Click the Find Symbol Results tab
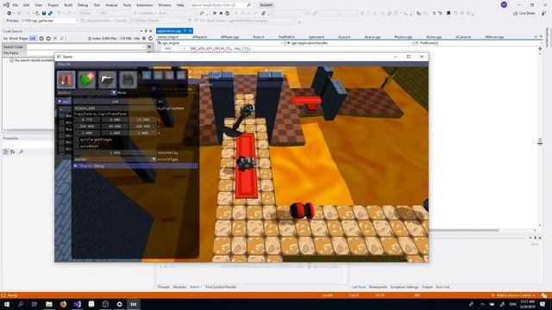 pyautogui.click(x=221, y=287)
